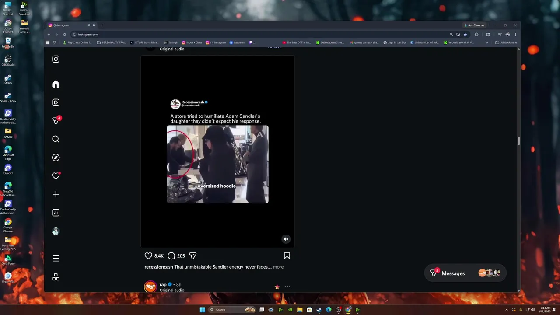Open Chrome apps grid in bookmarks bar

click(54, 42)
